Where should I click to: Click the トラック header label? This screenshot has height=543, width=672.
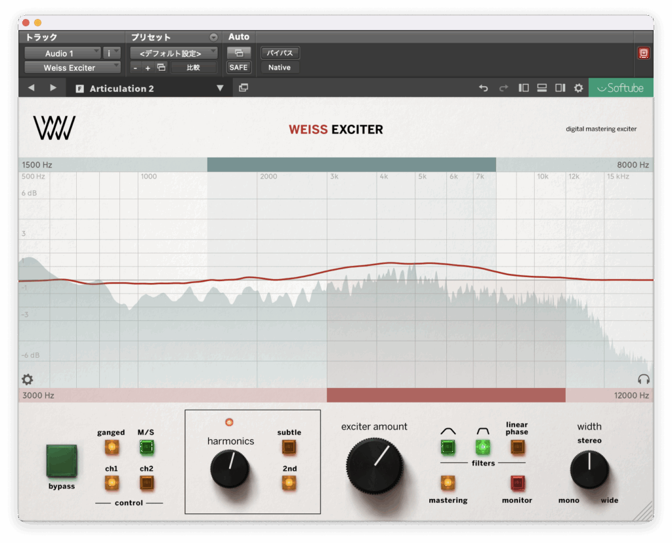[41, 37]
